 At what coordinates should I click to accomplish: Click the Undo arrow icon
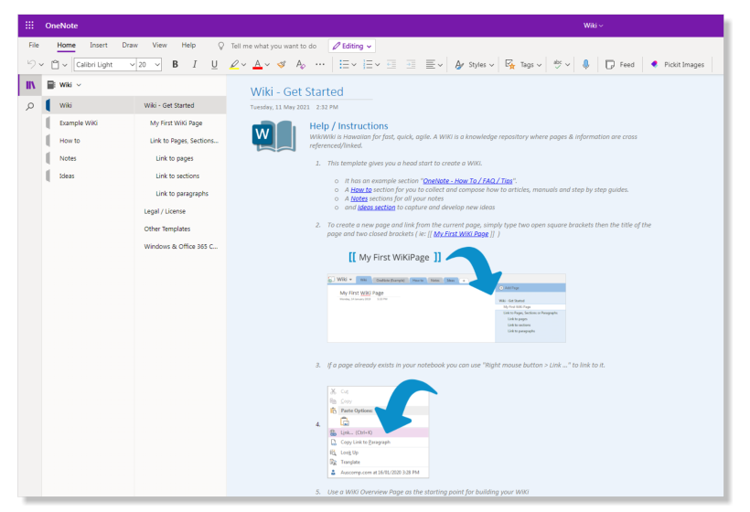(x=31, y=64)
